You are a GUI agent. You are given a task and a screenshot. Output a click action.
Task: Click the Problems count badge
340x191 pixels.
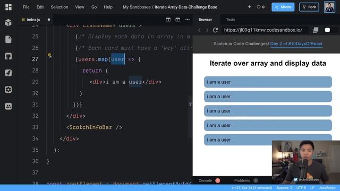tap(256, 180)
